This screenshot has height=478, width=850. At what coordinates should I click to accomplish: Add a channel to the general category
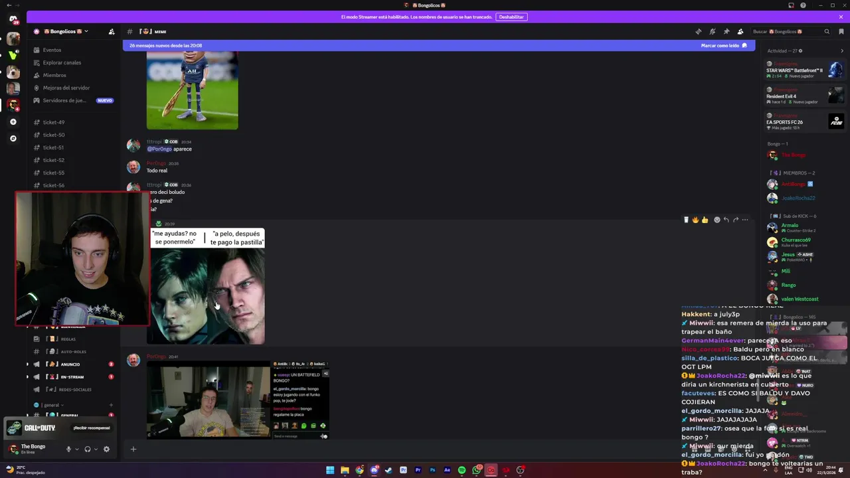pyautogui.click(x=111, y=405)
